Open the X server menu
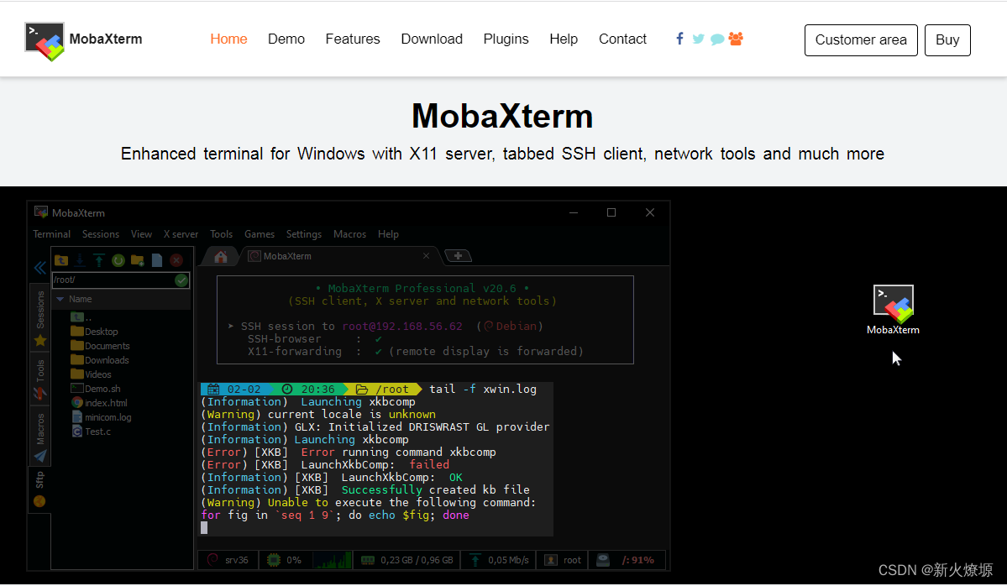This screenshot has width=1007, height=586. [x=181, y=234]
